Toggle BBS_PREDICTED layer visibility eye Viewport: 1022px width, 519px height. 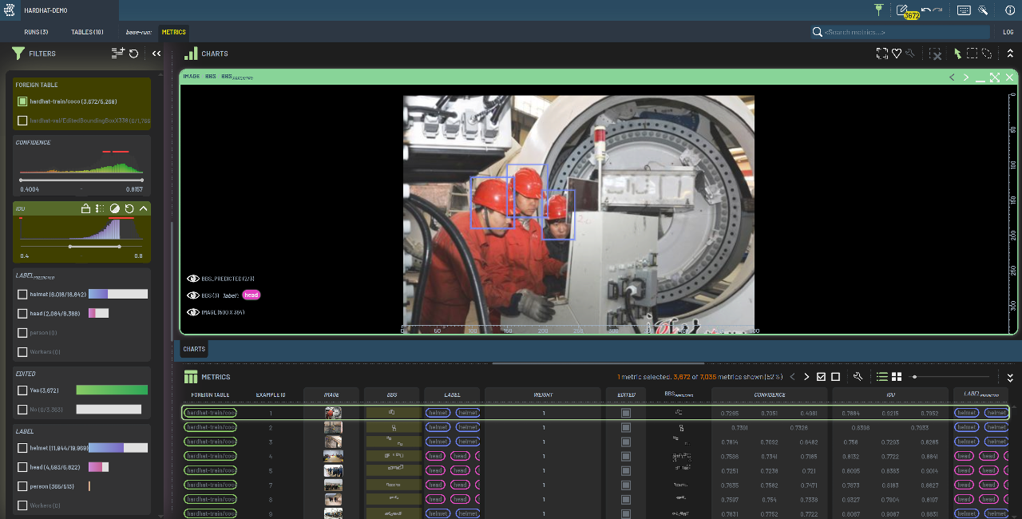(192, 279)
